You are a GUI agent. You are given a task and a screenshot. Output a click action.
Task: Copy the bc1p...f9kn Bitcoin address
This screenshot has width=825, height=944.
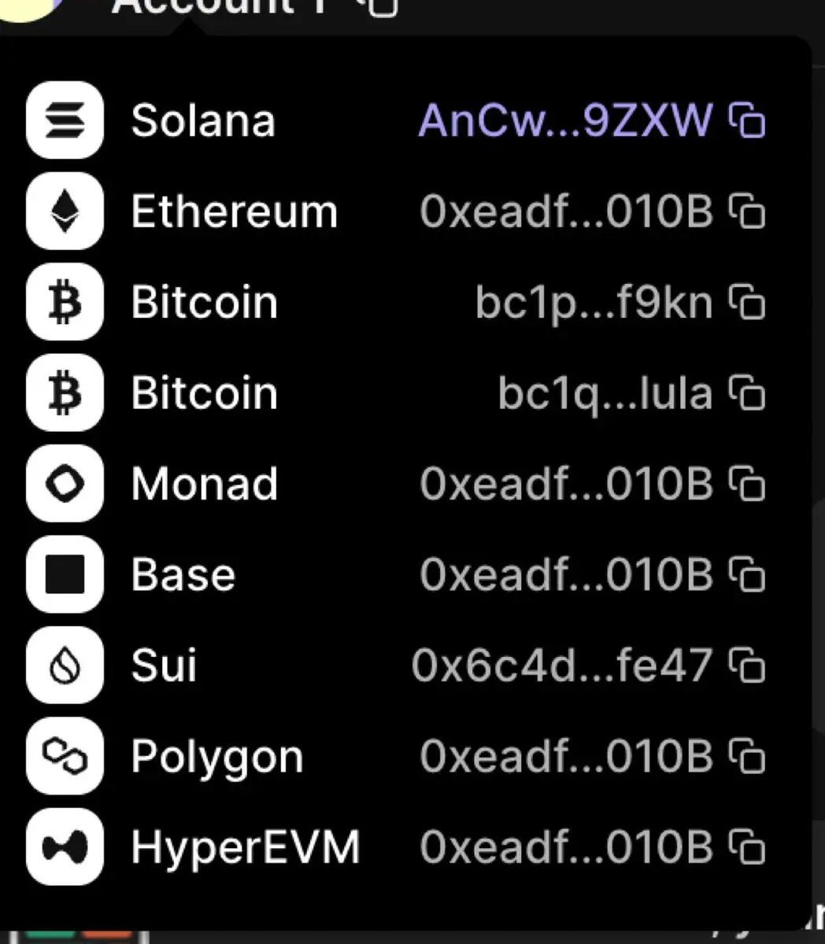[x=746, y=302]
